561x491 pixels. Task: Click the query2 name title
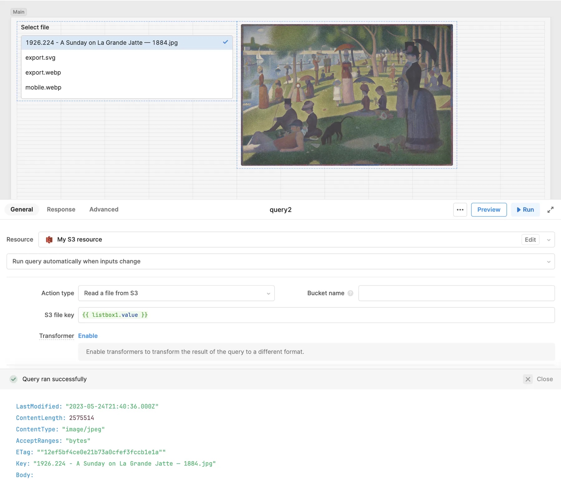point(280,210)
